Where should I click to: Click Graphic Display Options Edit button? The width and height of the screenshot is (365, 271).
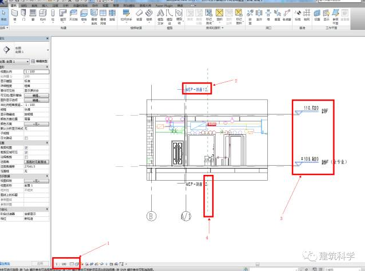pyautogui.click(x=37, y=100)
